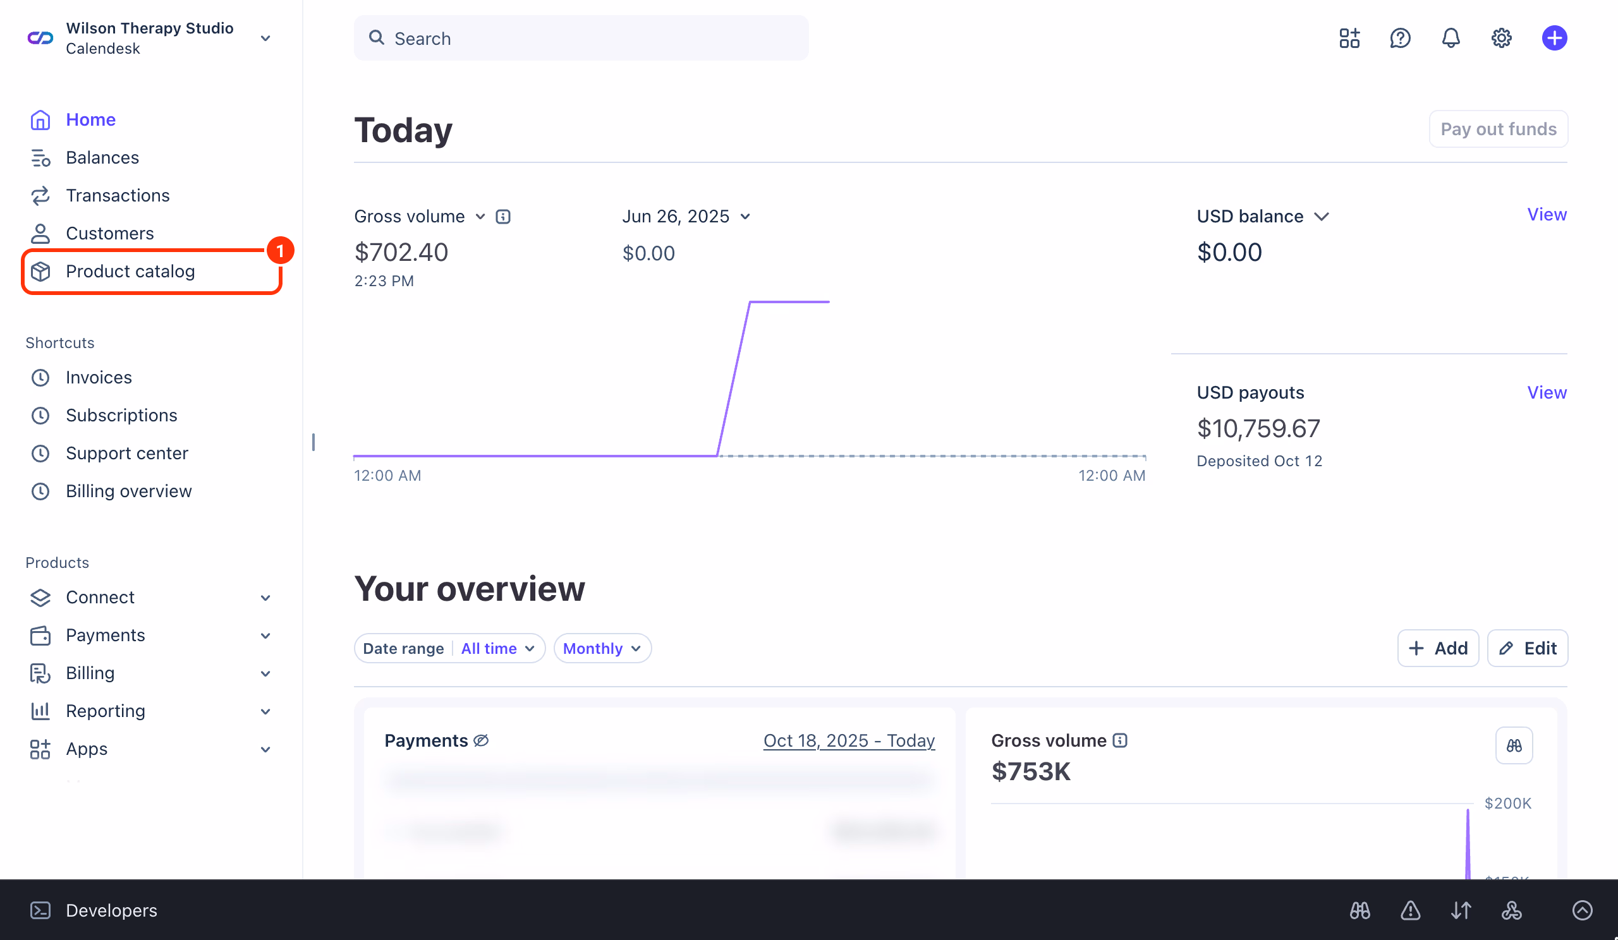Open binoculars icon in the Developers bar
This screenshot has width=1618, height=940.
coord(1359,910)
